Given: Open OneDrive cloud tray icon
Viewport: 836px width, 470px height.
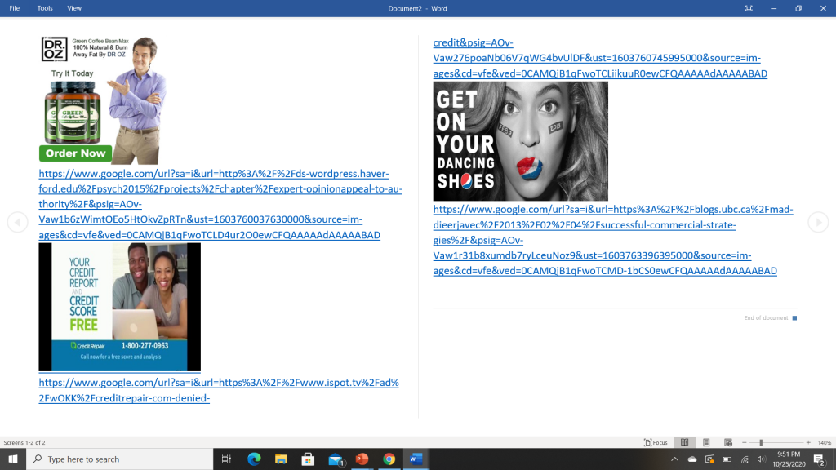Looking at the screenshot, I should [x=692, y=459].
